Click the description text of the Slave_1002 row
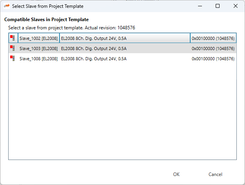 pyautogui.click(x=94, y=38)
